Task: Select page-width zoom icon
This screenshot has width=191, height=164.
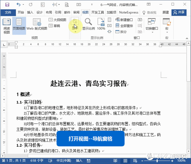Action: (109, 32)
